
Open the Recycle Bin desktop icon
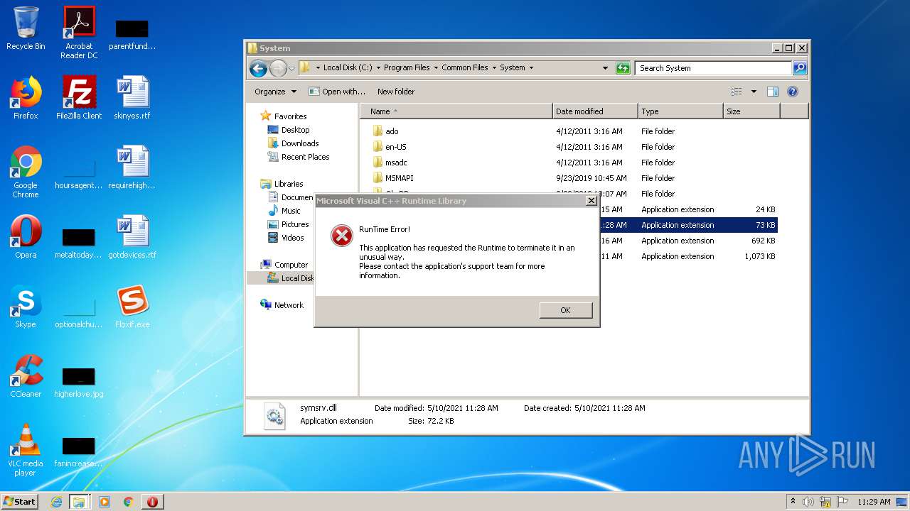tap(26, 28)
